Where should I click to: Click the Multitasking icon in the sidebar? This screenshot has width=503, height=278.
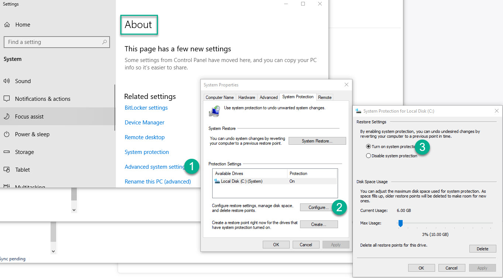[7, 186]
